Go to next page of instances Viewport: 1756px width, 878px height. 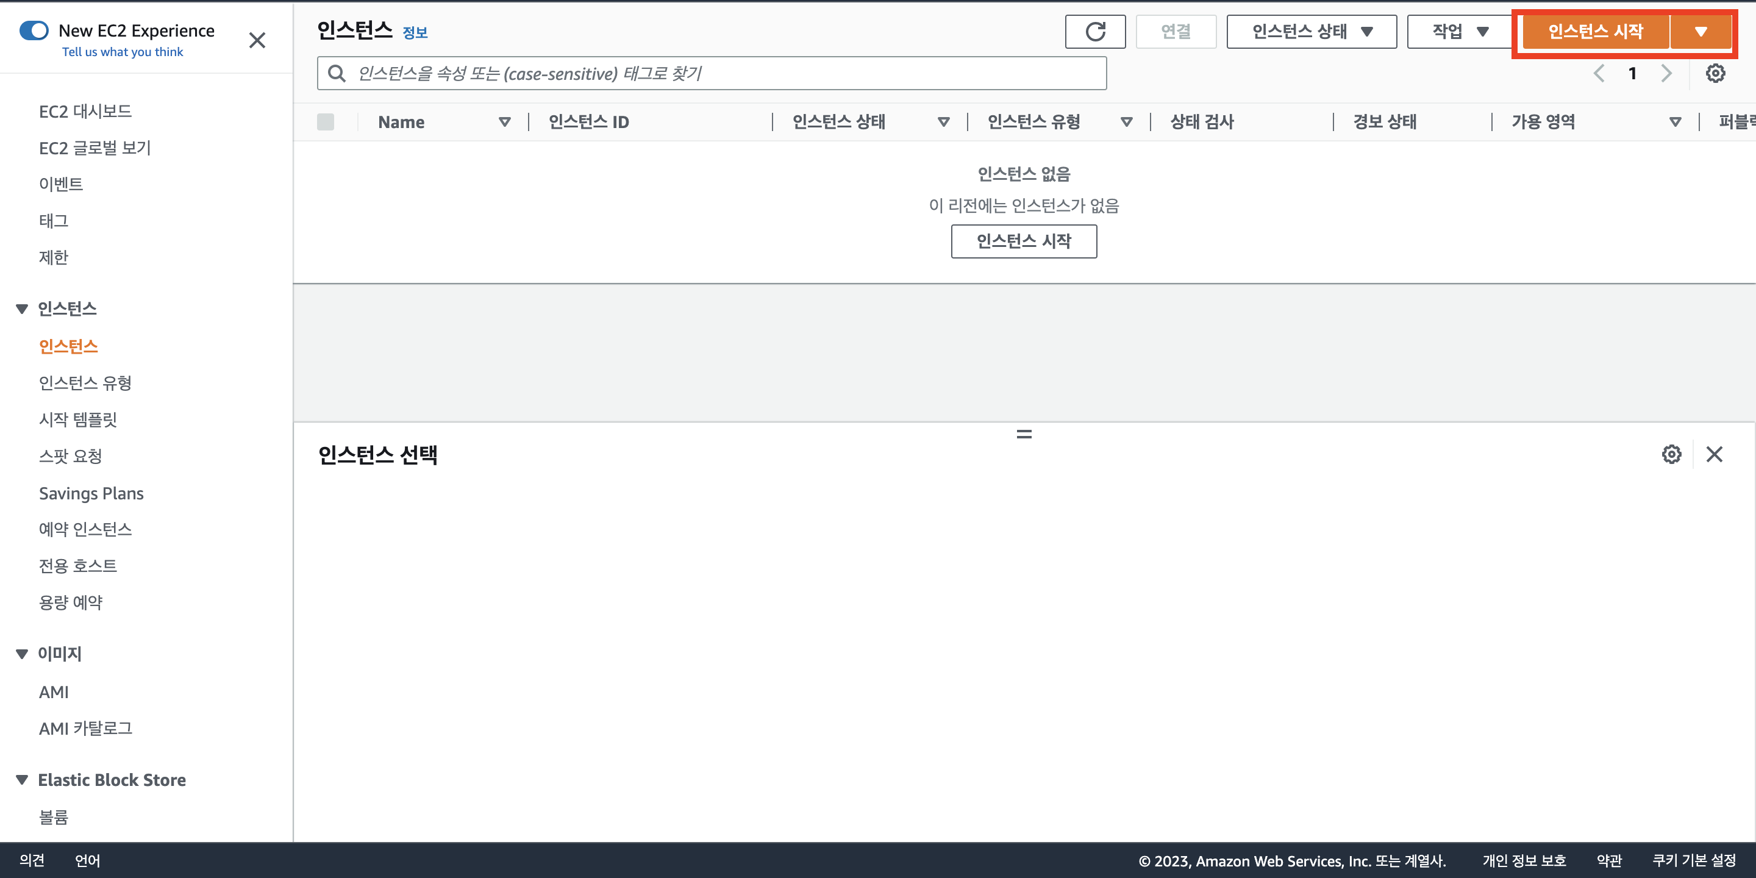(1666, 73)
